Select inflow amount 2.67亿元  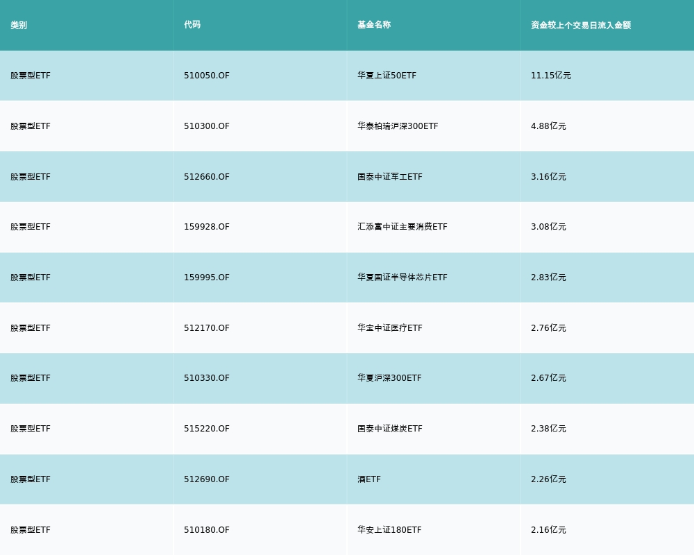(548, 378)
